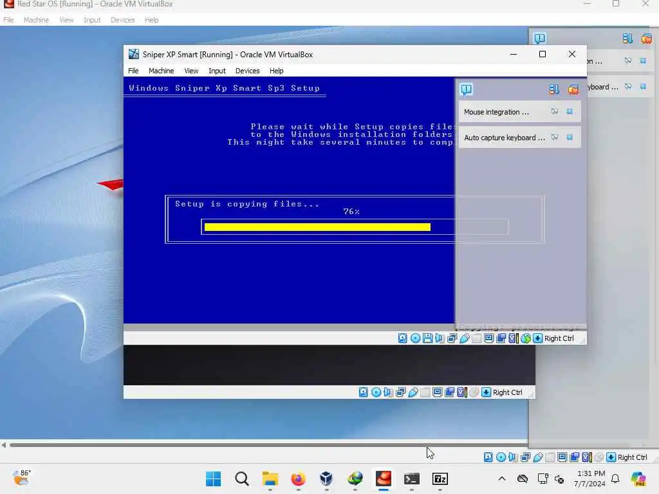Click keyboard capture arrow icon in Sniper XP status bar
This screenshot has width=659, height=494.
[x=537, y=338]
